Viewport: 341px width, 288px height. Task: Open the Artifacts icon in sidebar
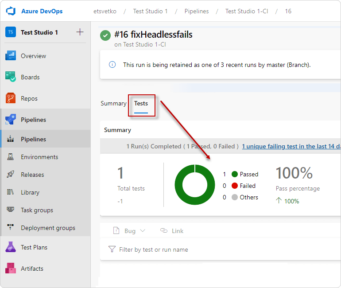pyautogui.click(x=11, y=269)
